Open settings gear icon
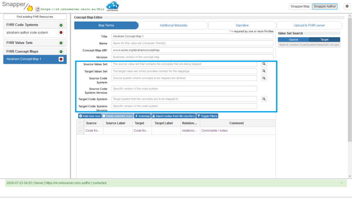The height and width of the screenshot is (202, 352). pyautogui.click(x=347, y=6)
